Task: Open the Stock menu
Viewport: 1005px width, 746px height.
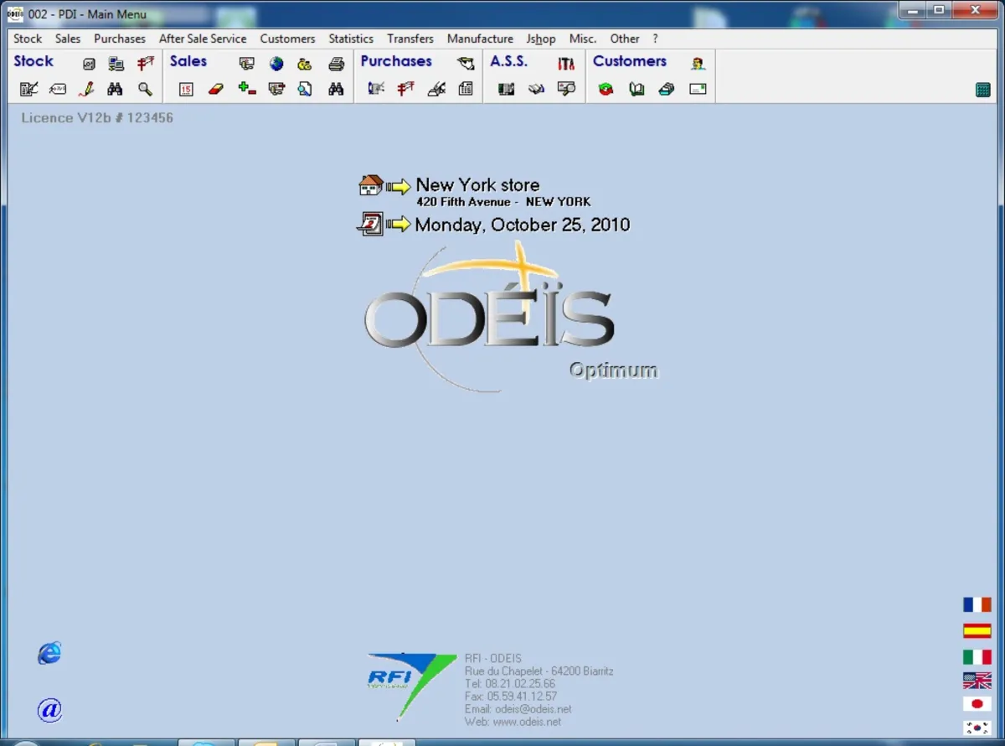Action: click(x=28, y=39)
